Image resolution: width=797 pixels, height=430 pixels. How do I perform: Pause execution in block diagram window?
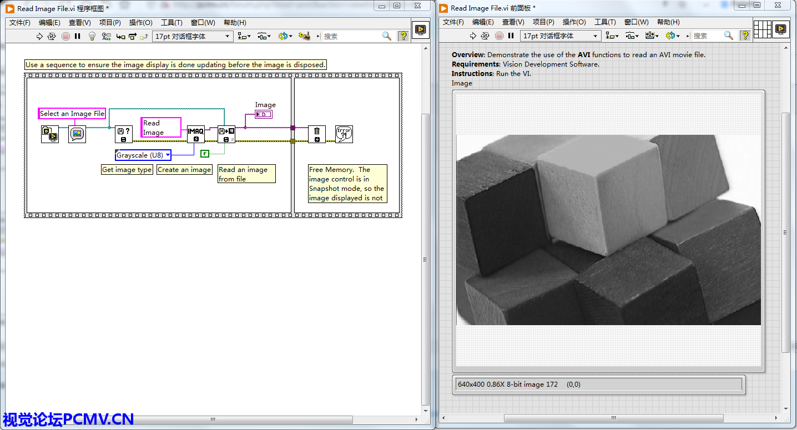78,36
